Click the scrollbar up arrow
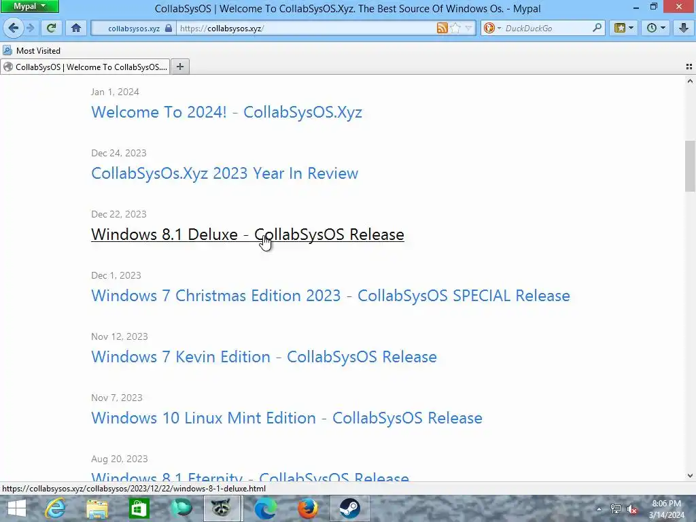Image resolution: width=696 pixels, height=522 pixels. (690, 82)
